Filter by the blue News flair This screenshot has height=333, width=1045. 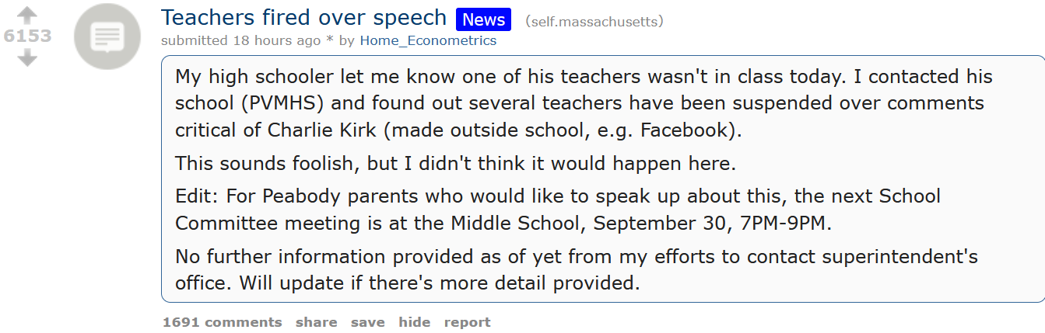click(483, 19)
